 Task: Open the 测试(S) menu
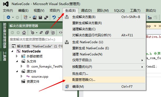(x=151, y=11)
